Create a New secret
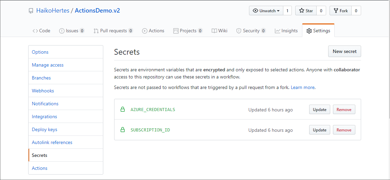This screenshot has width=390, height=180. [344, 52]
